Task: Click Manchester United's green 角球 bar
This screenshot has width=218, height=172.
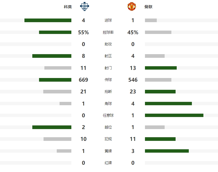Action: (168, 104)
